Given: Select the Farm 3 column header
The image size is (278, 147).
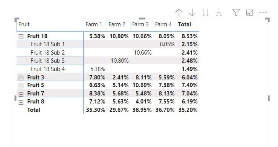Looking at the screenshot, I should 140,24.
